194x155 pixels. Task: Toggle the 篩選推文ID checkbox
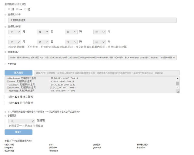click(5, 52)
